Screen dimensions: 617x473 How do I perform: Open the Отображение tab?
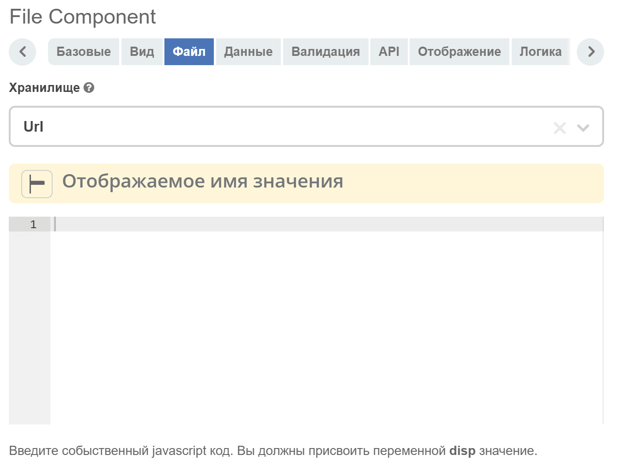click(x=460, y=52)
